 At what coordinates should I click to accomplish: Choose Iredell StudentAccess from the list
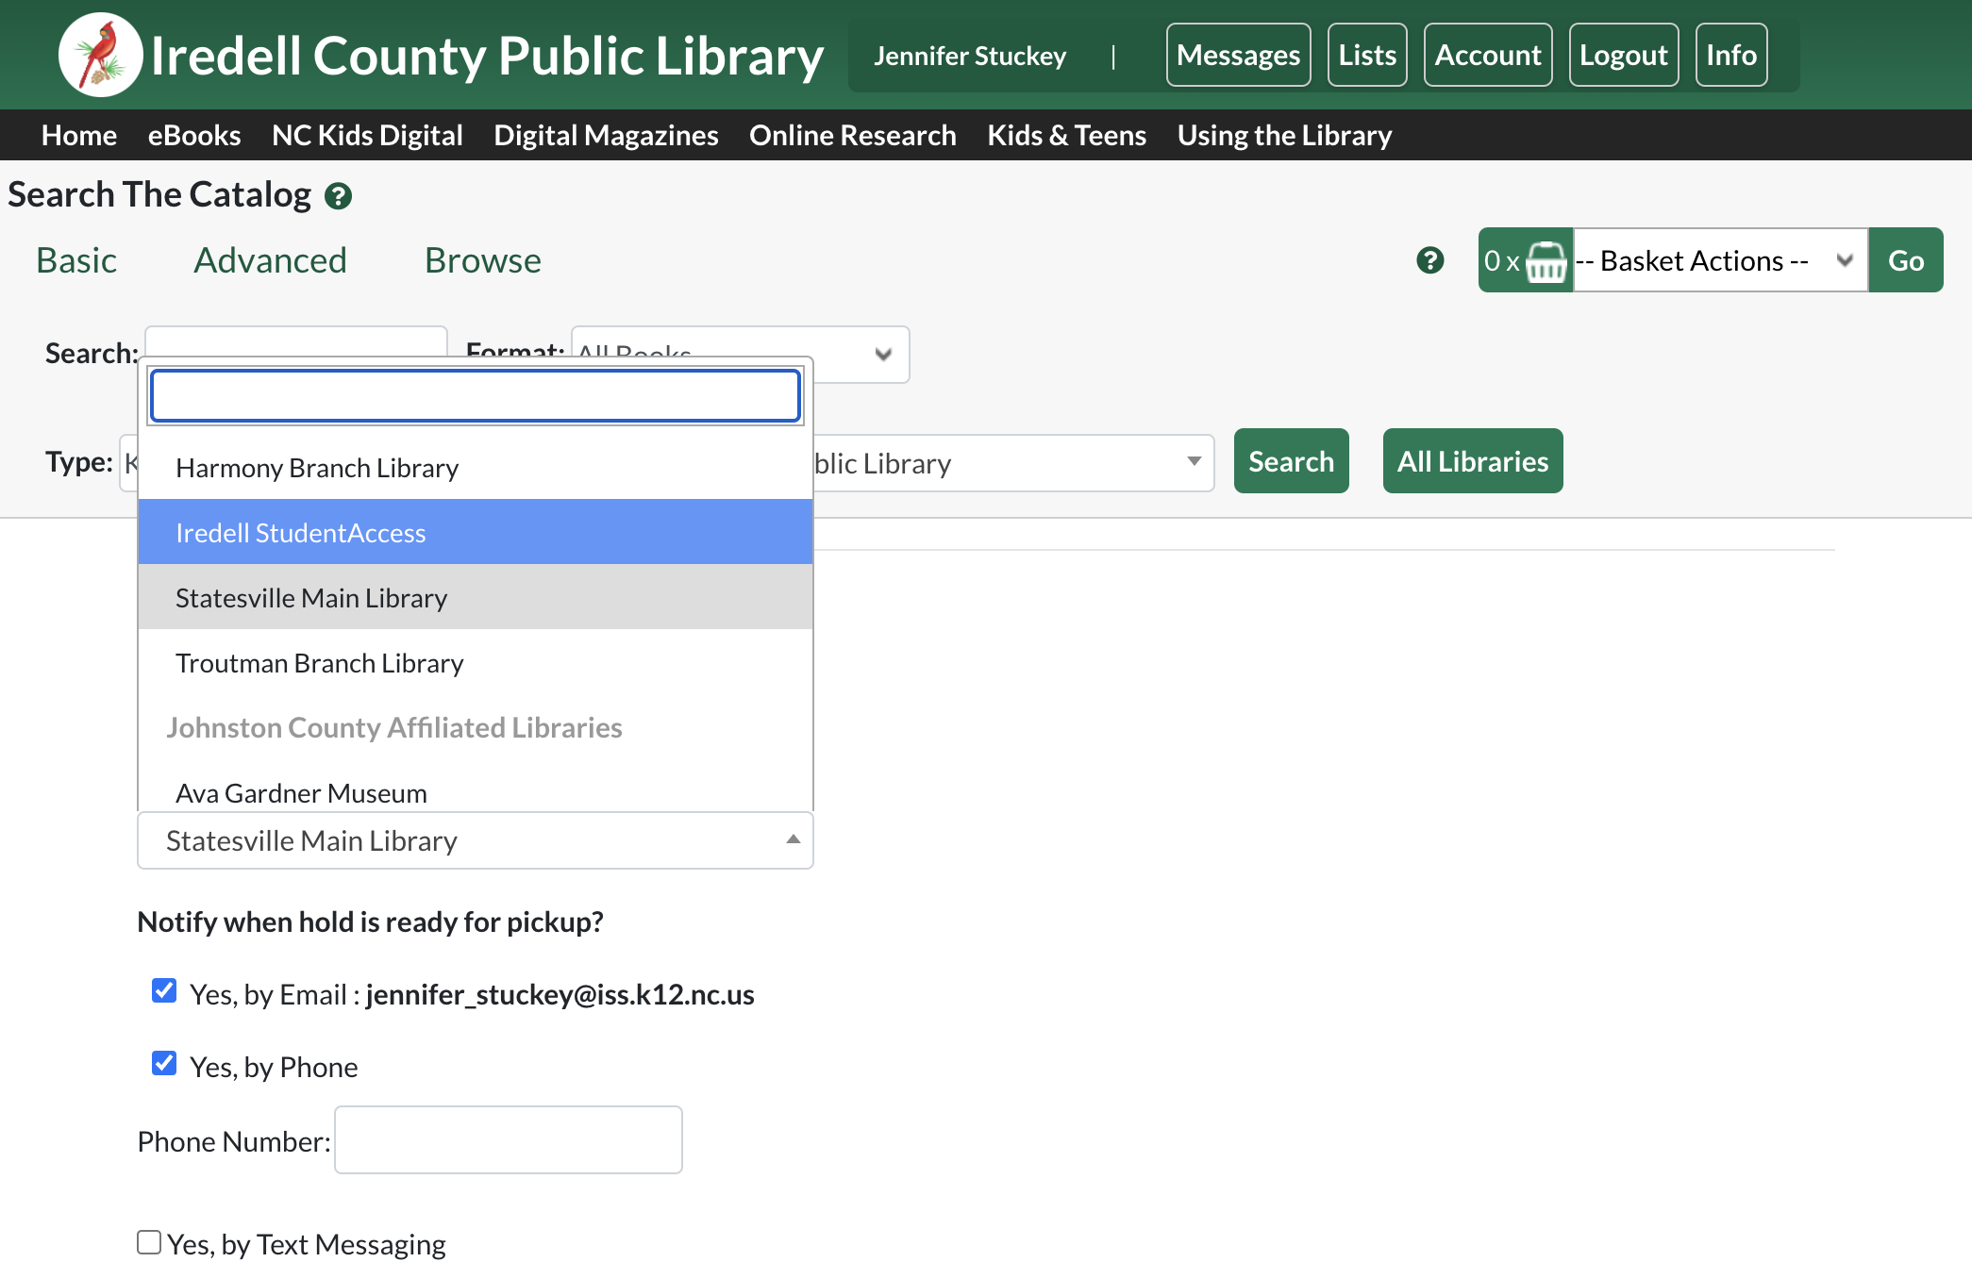click(x=476, y=533)
